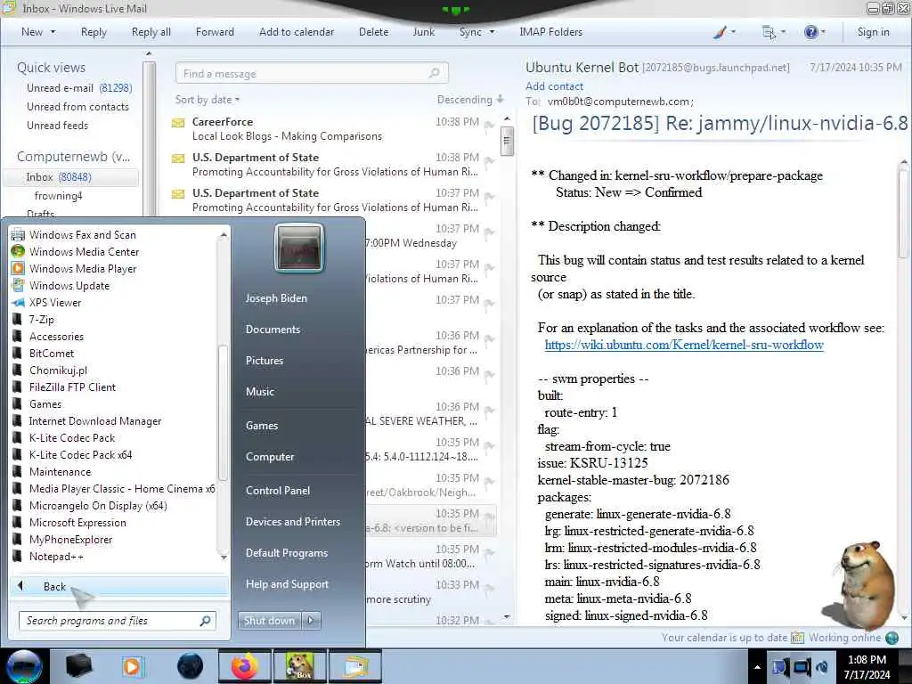This screenshot has width=912, height=684.
Task: Click Add contact link
Action: (554, 86)
